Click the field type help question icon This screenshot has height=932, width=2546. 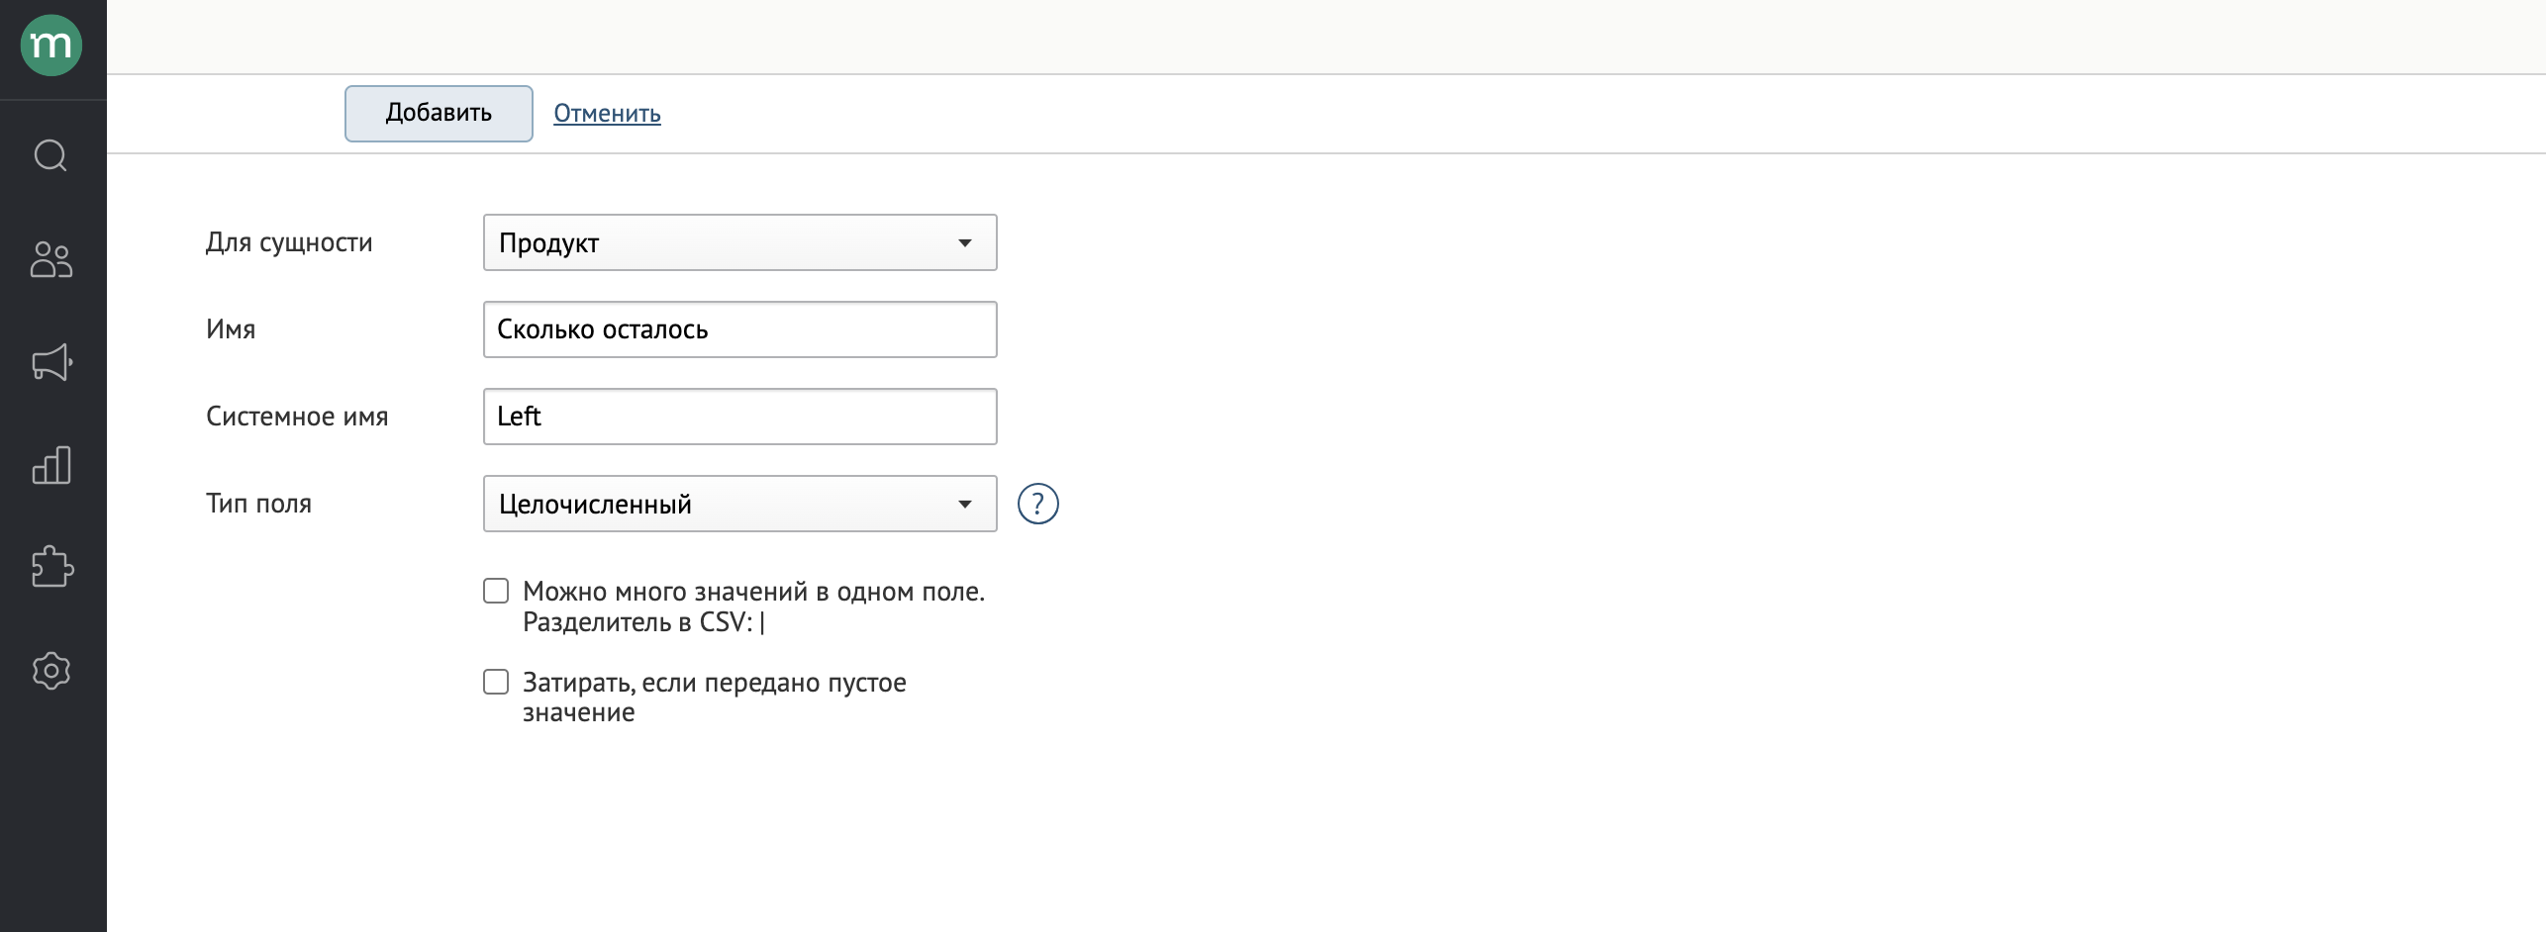(1038, 504)
